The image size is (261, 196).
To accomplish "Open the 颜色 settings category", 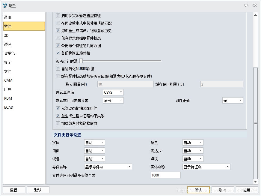I will coord(24,44).
